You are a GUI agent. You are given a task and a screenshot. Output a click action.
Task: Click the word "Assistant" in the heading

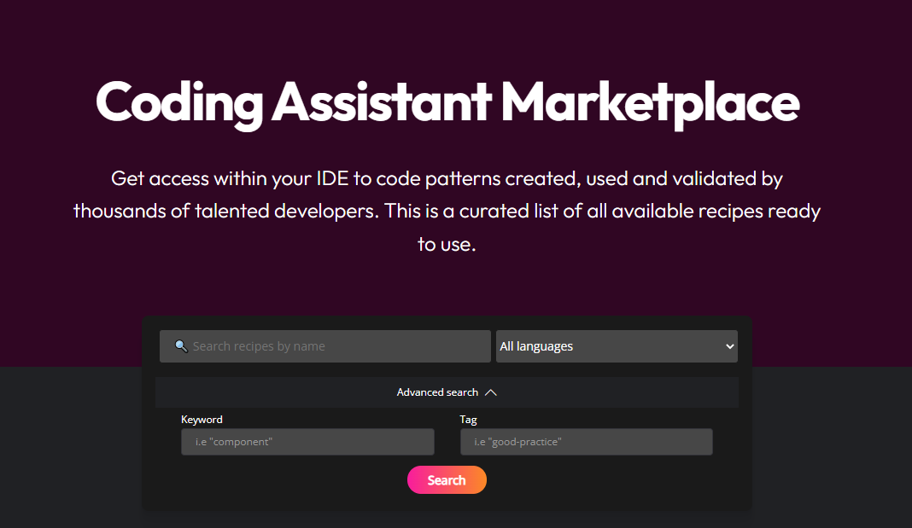(382, 102)
